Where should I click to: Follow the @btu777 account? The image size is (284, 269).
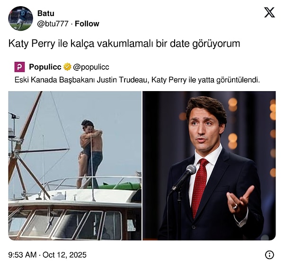coord(87,24)
